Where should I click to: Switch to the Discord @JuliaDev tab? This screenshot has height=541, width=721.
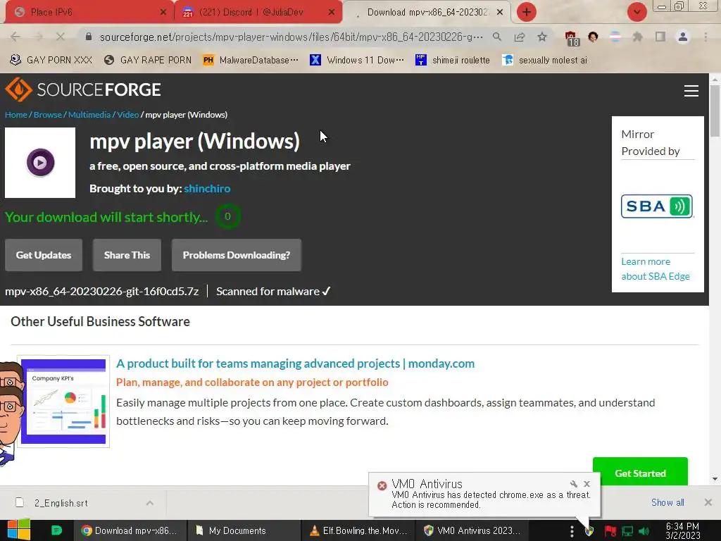coord(258,12)
